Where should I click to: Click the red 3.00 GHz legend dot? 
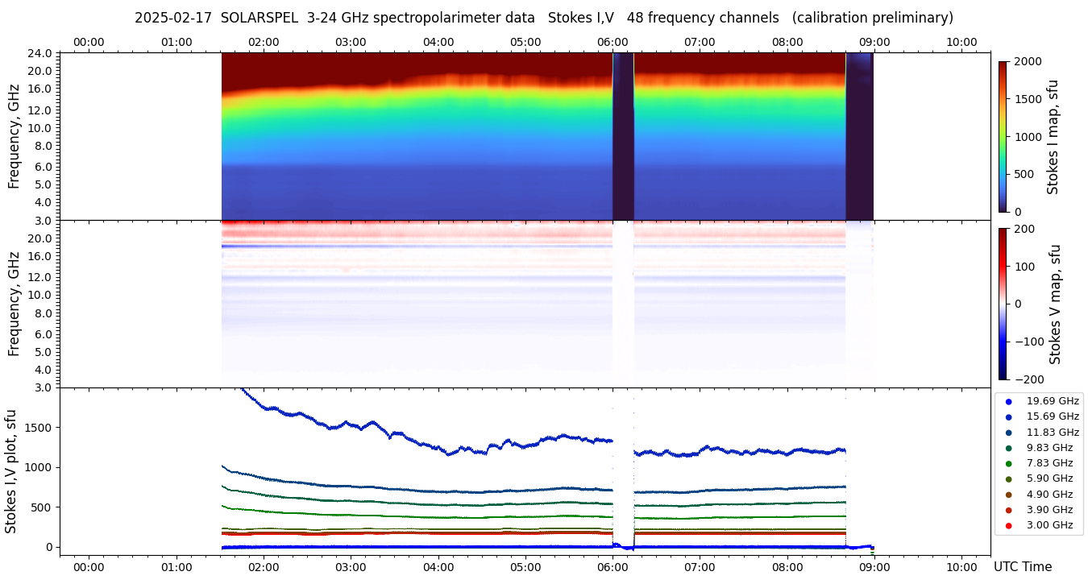(1008, 526)
